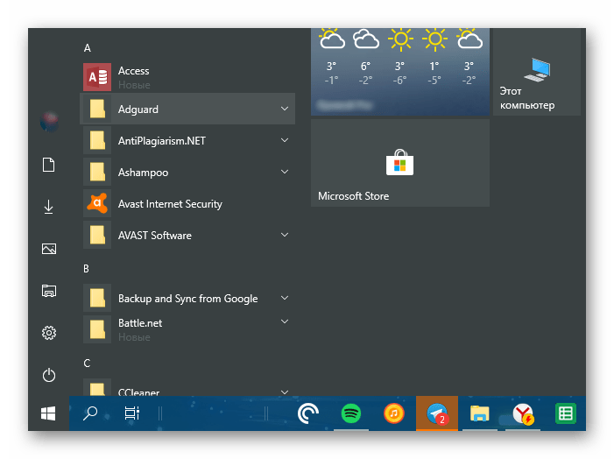Expand the Battle.net folder chevron
Image resolution: width=614 pixels, height=459 pixels.
[x=285, y=321]
